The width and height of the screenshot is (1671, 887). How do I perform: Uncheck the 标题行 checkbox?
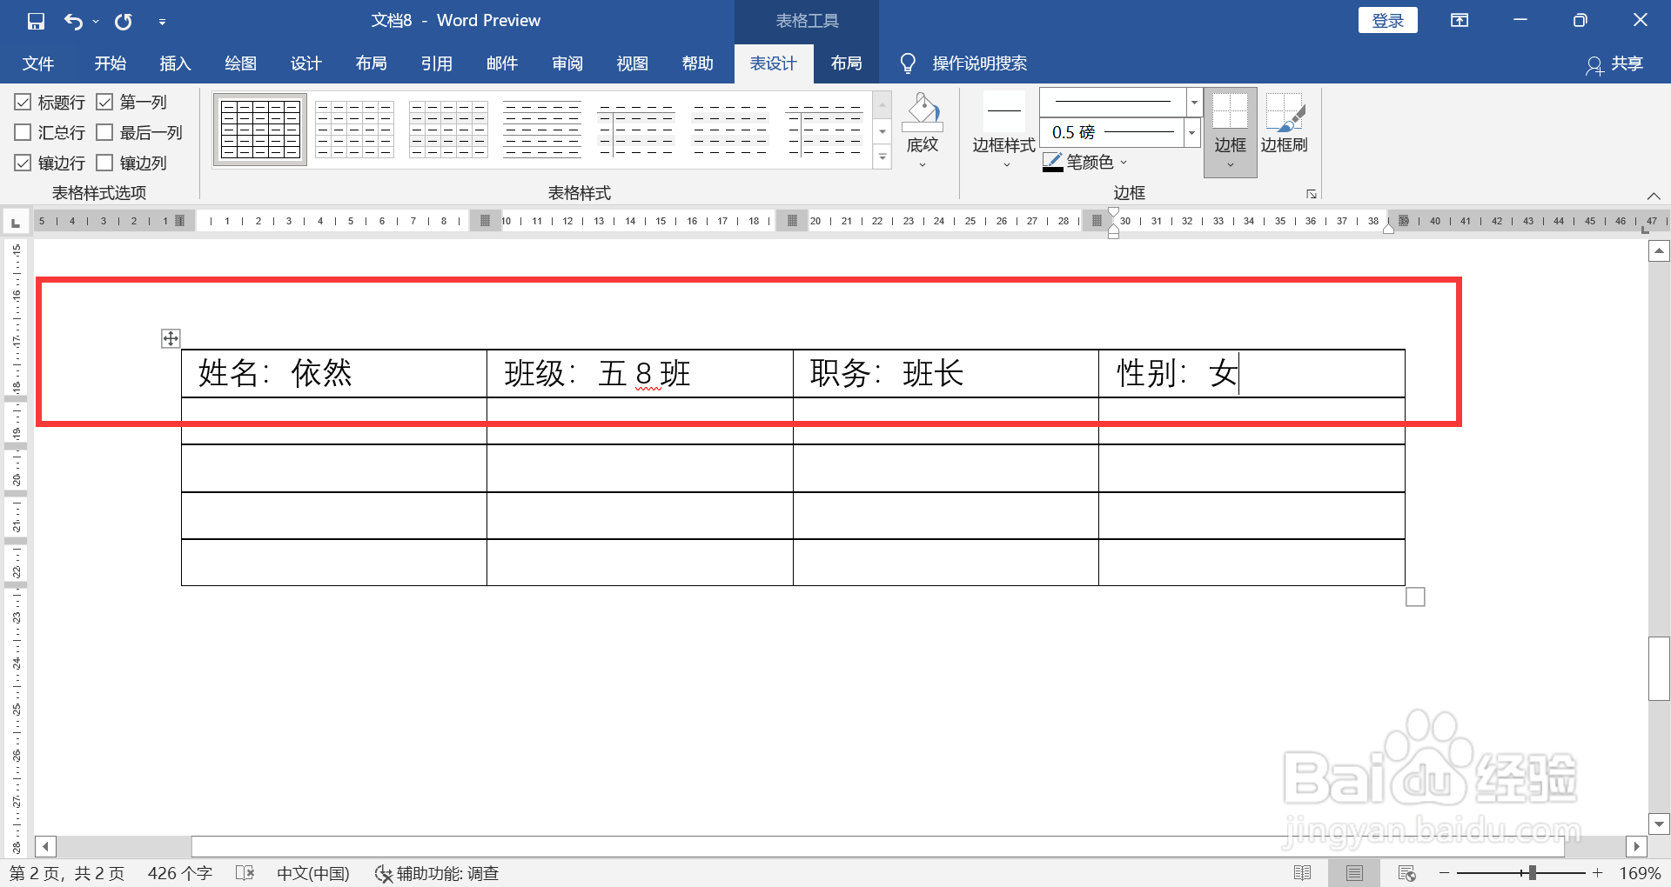(23, 103)
